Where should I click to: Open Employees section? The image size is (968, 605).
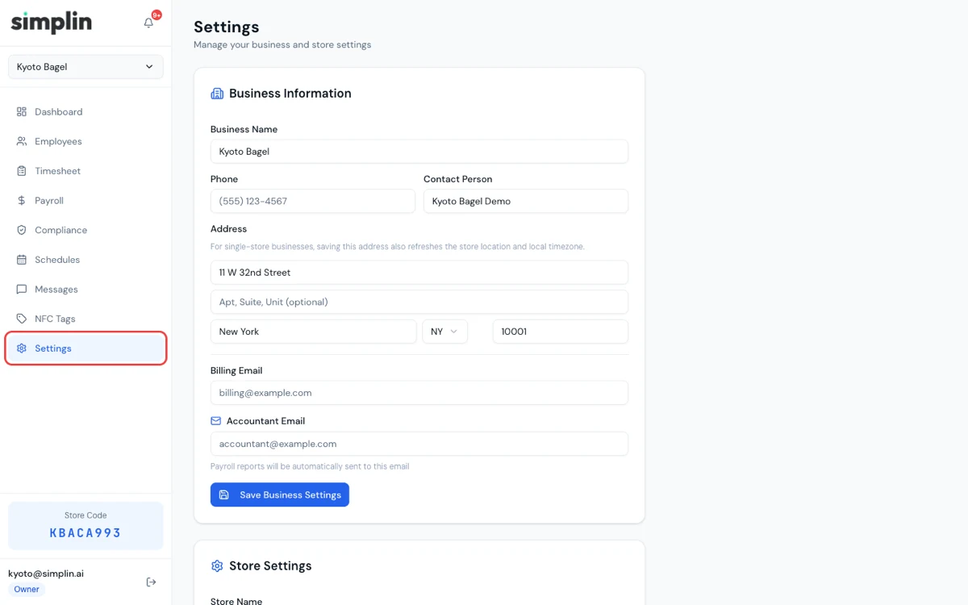[x=86, y=141]
